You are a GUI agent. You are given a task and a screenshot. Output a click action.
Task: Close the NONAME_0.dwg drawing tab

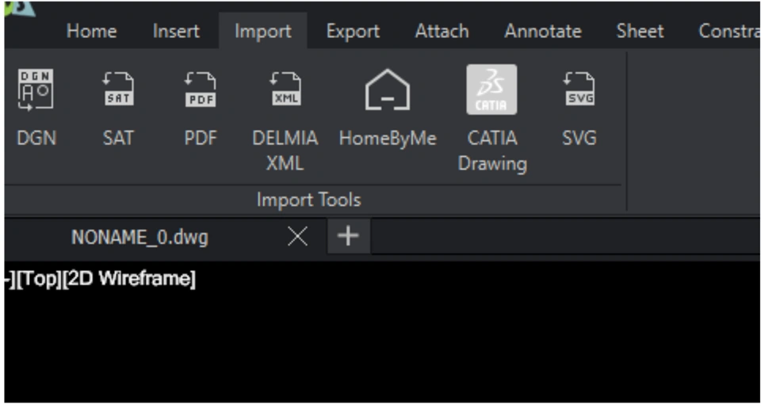[x=297, y=236]
